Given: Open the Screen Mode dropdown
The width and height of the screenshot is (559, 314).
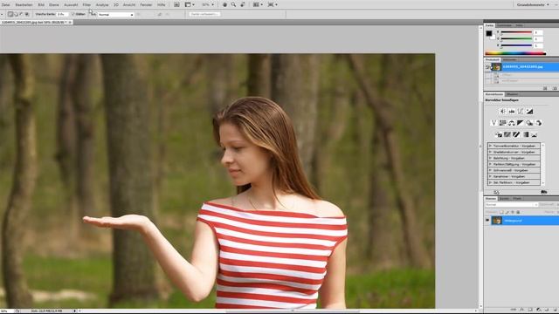Looking at the screenshot, I should pyautogui.click(x=273, y=4).
